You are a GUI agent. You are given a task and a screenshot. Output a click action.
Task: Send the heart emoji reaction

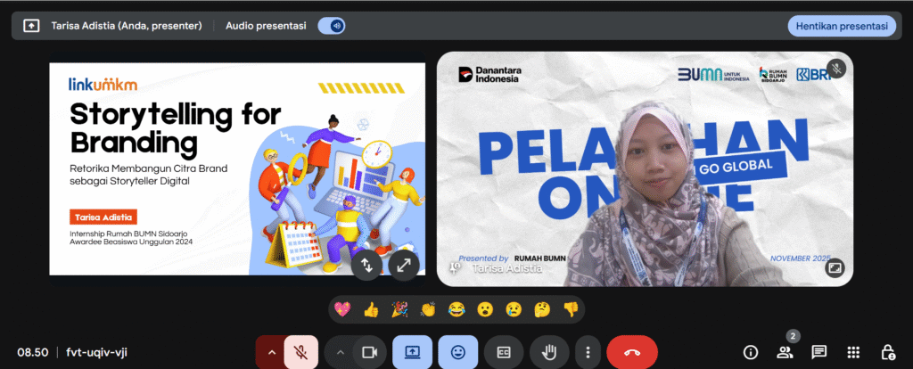[x=341, y=309]
